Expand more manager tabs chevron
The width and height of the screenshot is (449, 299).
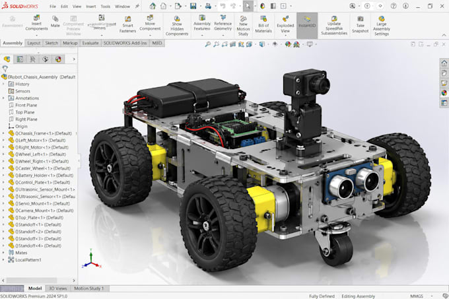click(x=73, y=59)
